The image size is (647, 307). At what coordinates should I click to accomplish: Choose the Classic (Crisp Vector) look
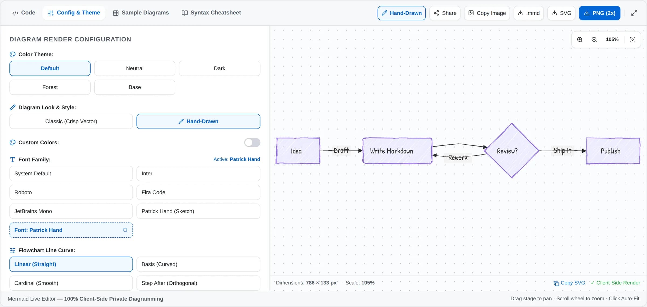click(71, 121)
